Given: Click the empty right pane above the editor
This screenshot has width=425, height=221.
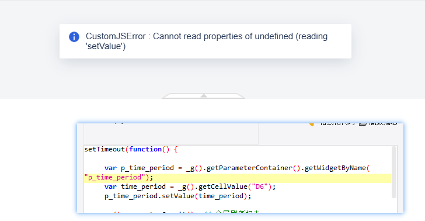Looking at the screenshot, I should [x=328, y=136].
